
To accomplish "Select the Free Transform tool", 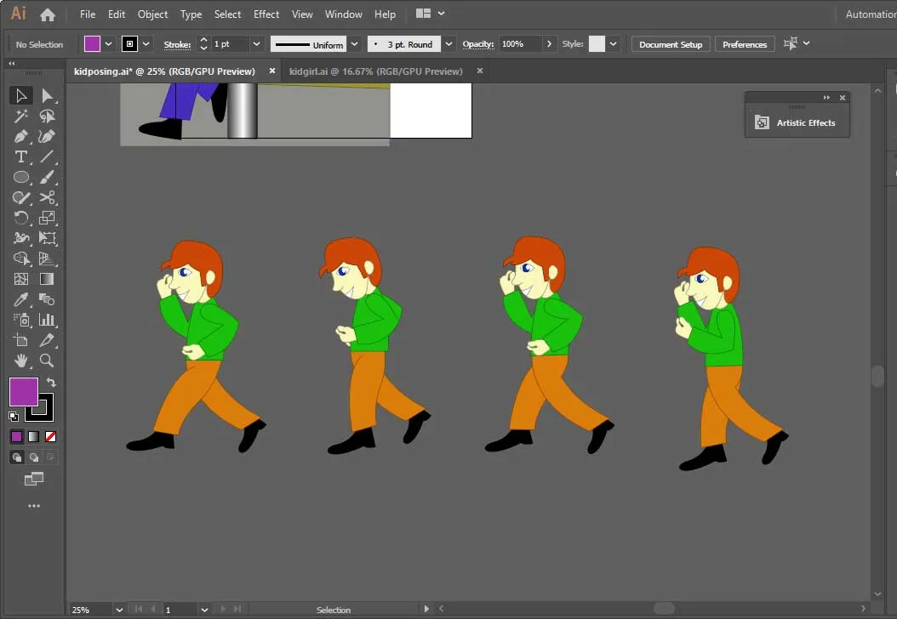I will pos(47,238).
